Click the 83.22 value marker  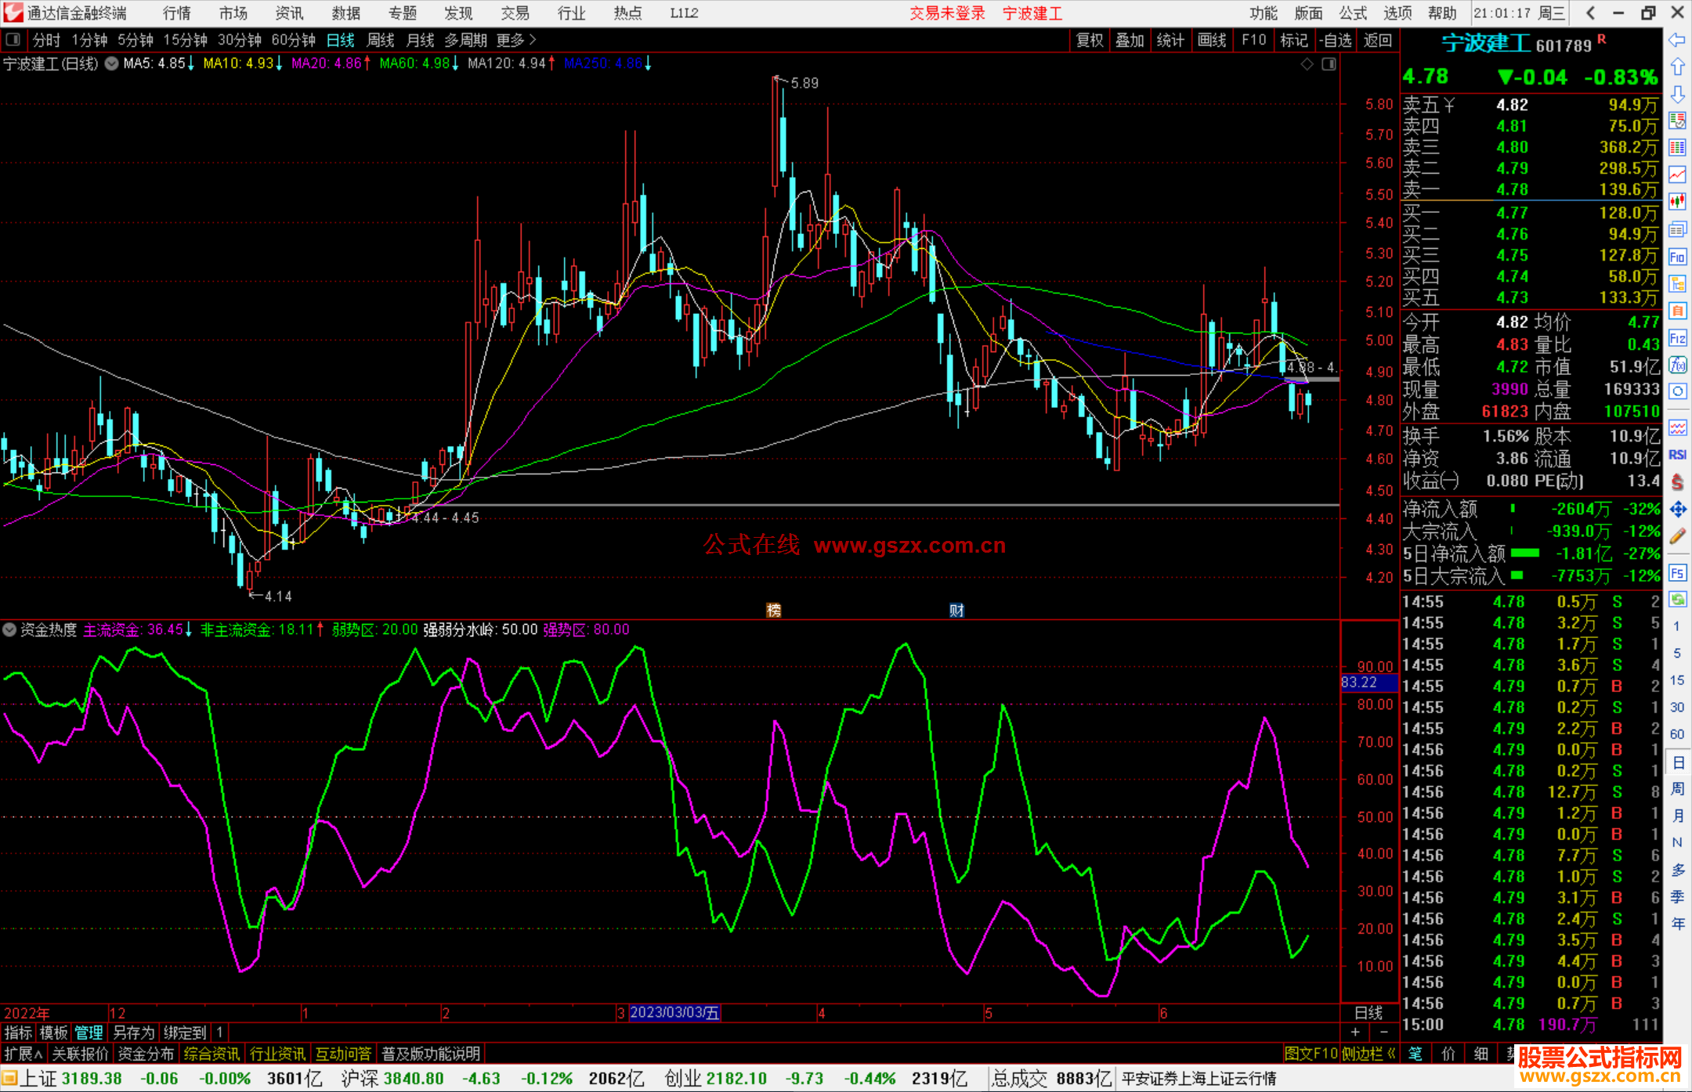[x=1368, y=683]
